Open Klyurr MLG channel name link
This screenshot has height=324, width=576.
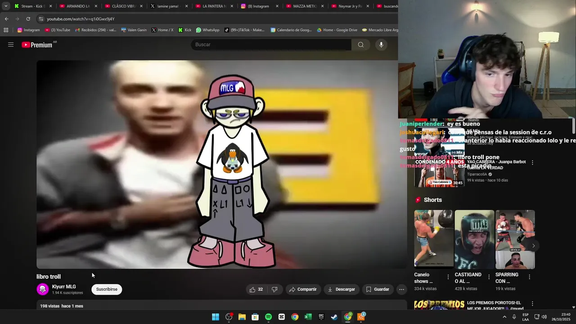click(x=64, y=287)
